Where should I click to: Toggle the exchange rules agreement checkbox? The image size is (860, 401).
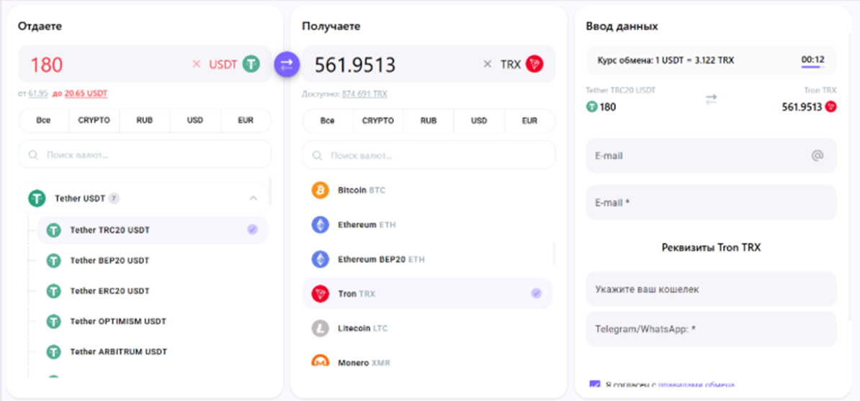(x=594, y=384)
